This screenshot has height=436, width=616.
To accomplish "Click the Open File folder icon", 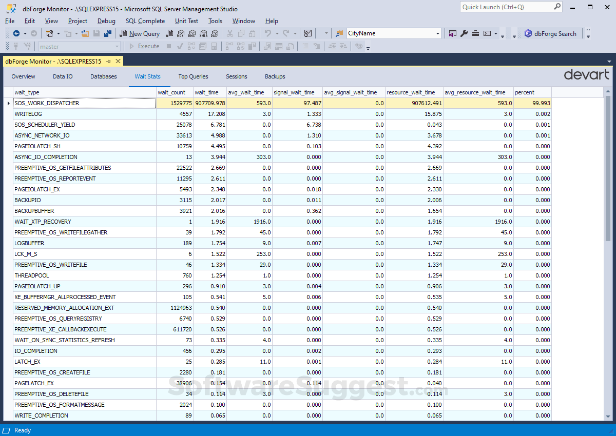I will (85, 33).
